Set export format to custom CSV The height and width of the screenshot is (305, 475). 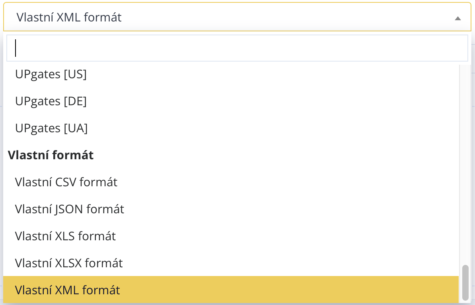[66, 182]
